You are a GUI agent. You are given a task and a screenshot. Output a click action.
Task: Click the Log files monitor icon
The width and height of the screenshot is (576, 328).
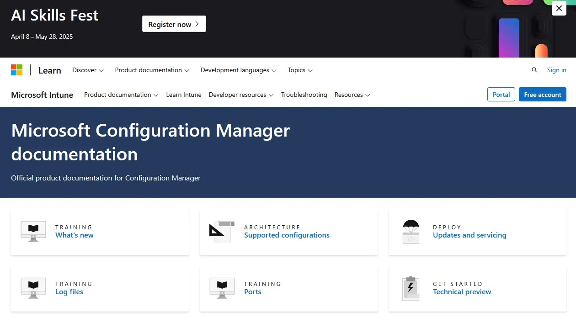click(33, 288)
